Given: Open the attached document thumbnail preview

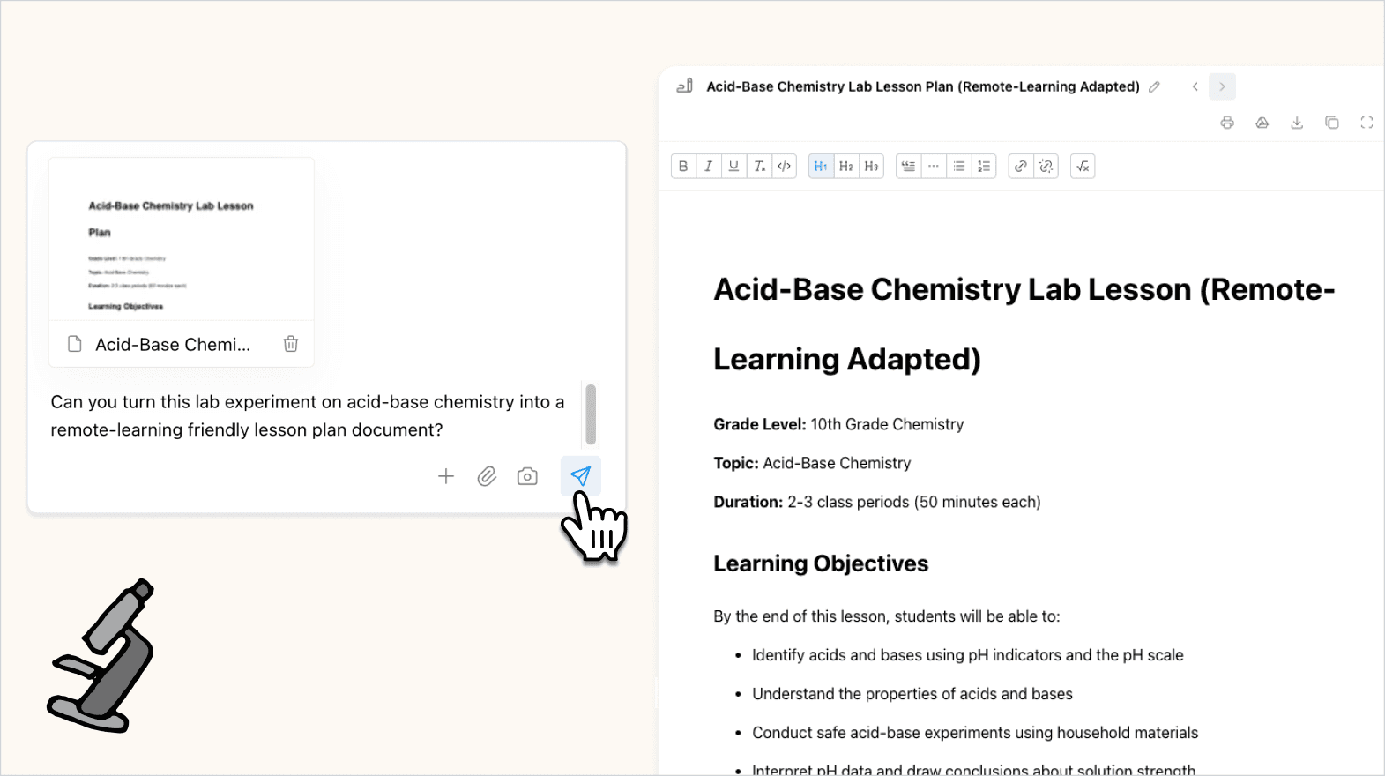Looking at the screenshot, I should [x=182, y=240].
